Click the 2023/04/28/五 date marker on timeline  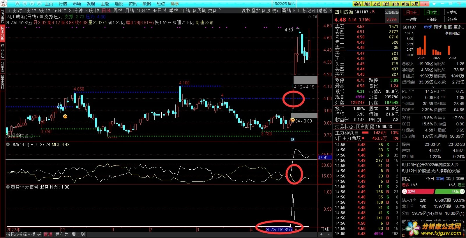[279, 230]
